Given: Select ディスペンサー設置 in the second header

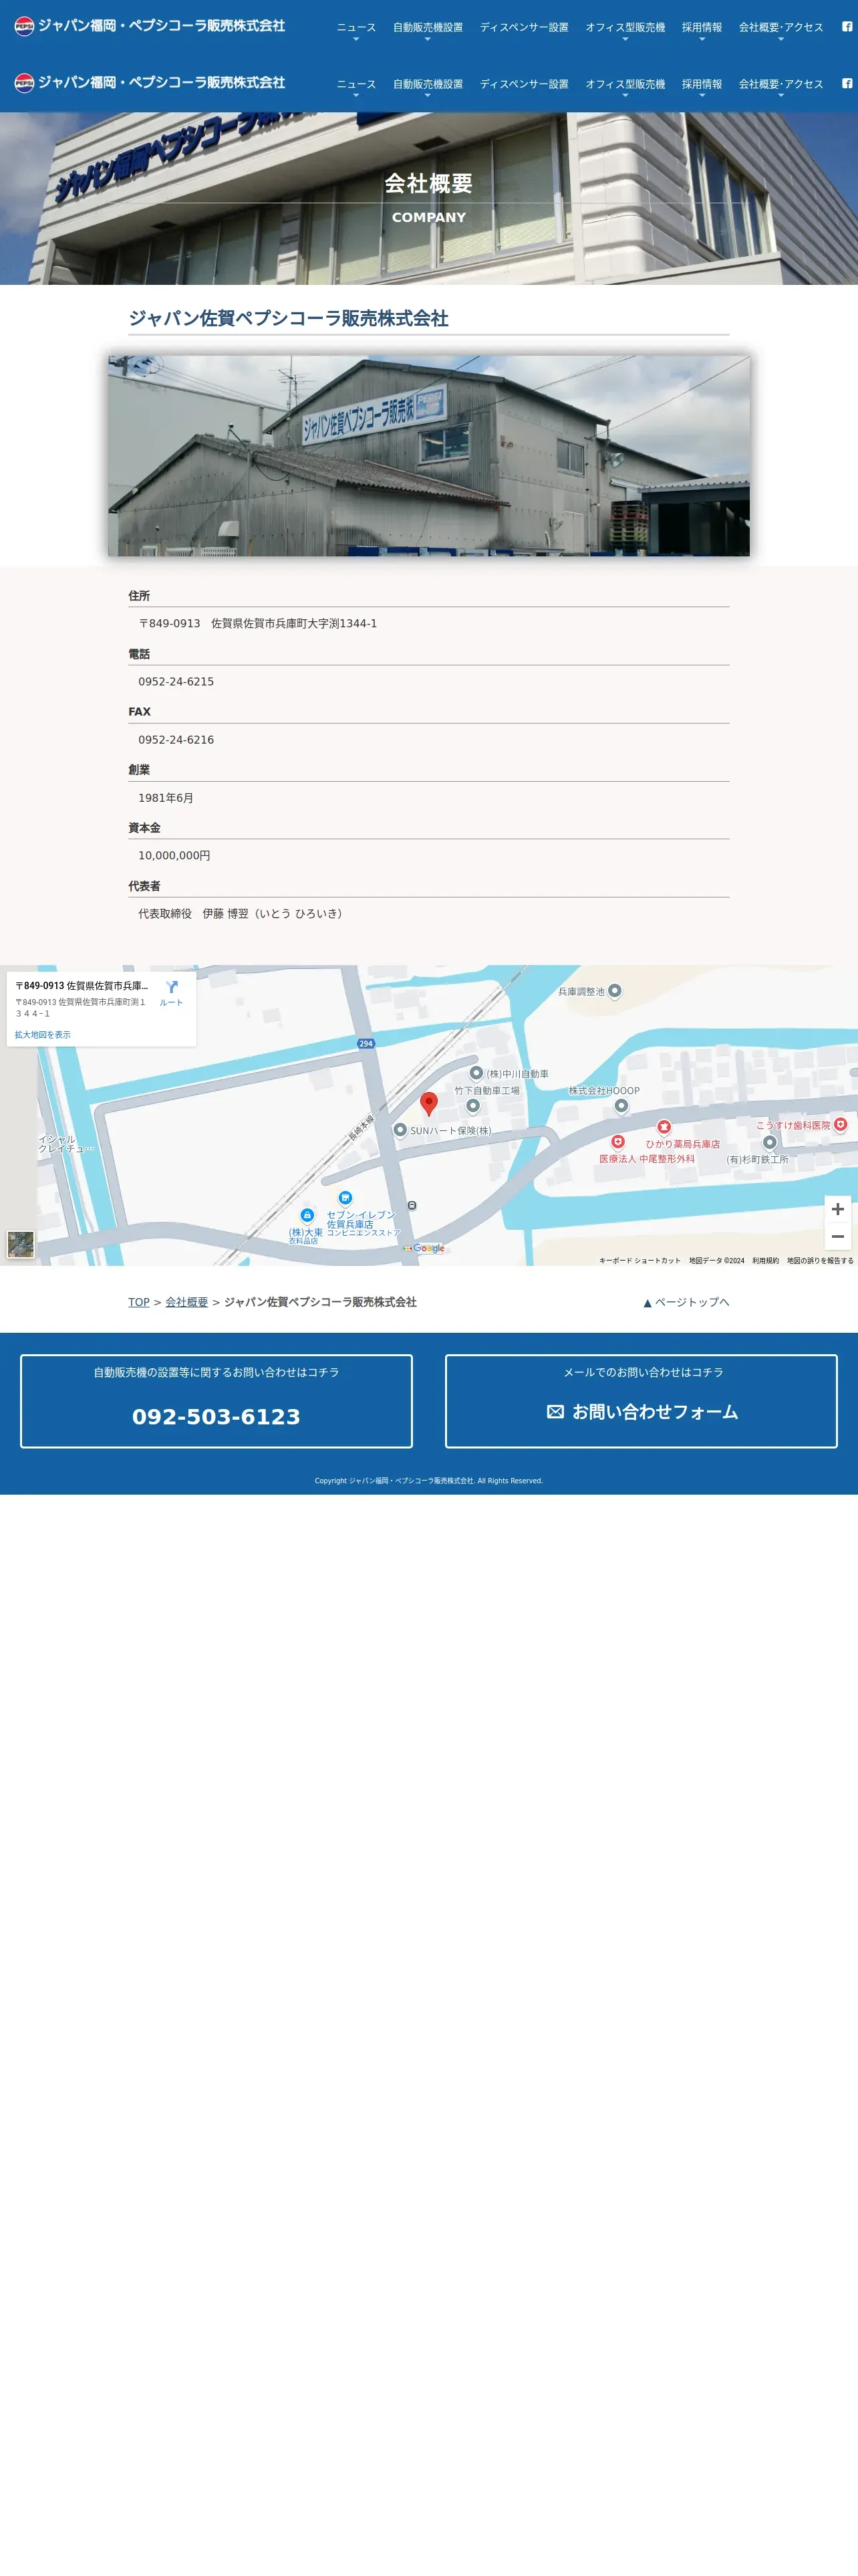Looking at the screenshot, I should click(x=525, y=85).
